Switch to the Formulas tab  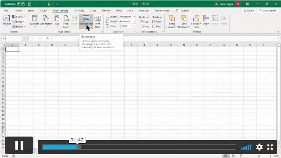[x=79, y=11]
